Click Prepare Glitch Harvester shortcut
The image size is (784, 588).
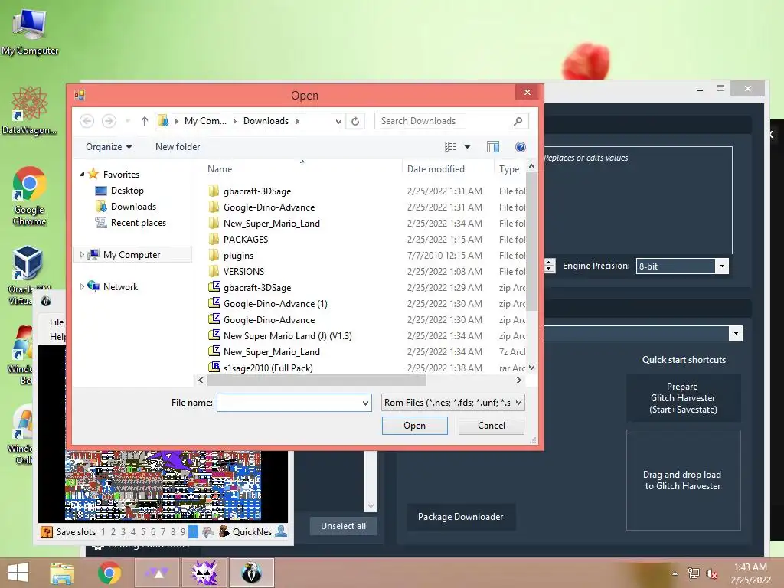tap(683, 398)
